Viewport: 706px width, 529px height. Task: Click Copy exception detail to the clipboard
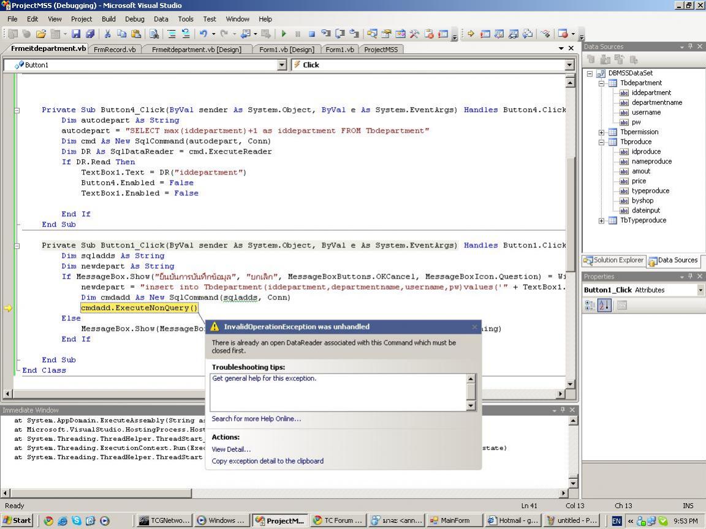pyautogui.click(x=267, y=461)
